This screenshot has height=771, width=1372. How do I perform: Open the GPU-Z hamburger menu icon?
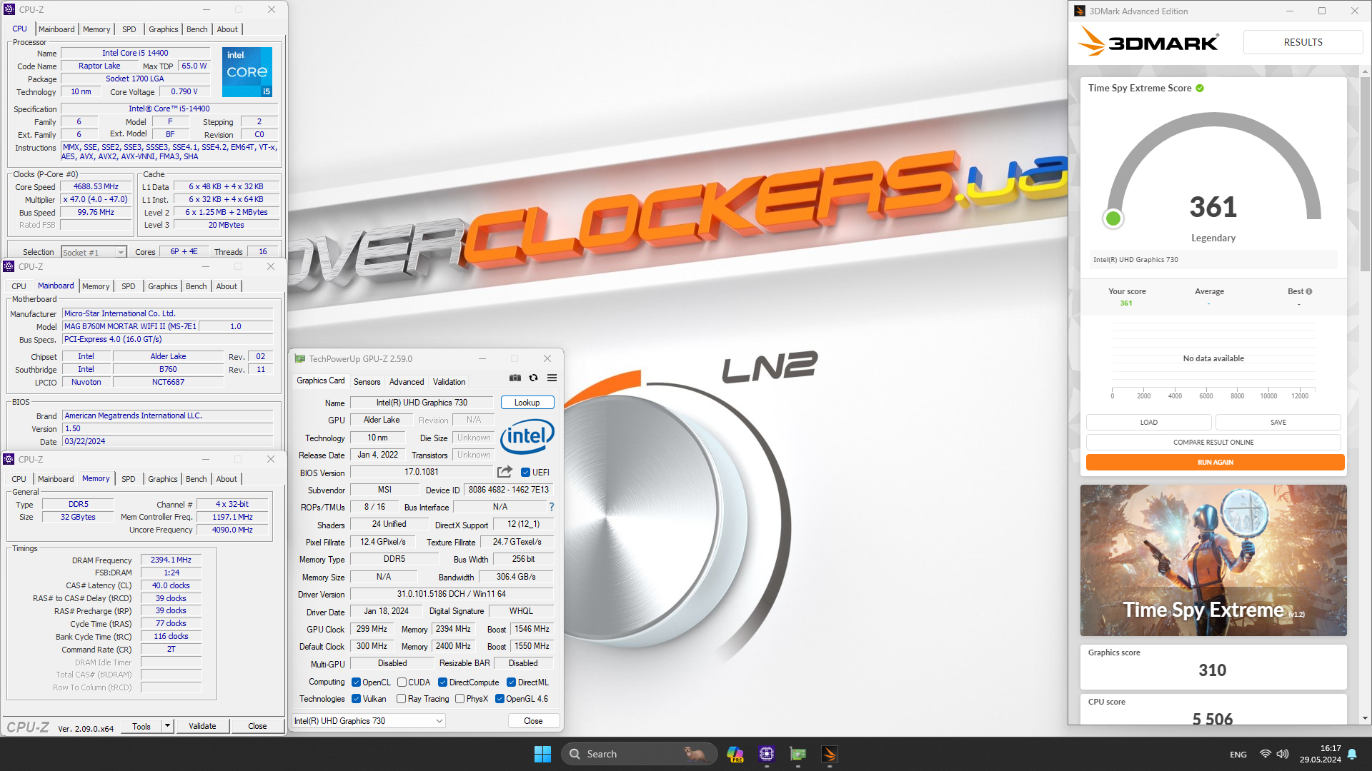point(552,378)
